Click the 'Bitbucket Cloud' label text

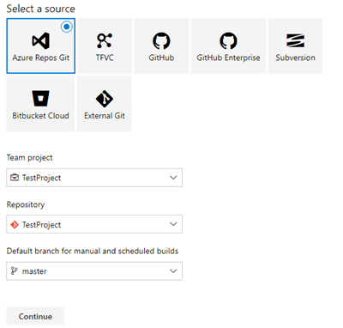(x=40, y=116)
